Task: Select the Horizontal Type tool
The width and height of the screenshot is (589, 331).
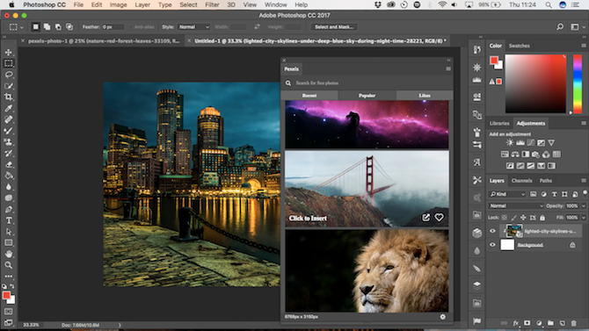Action: 8,220
